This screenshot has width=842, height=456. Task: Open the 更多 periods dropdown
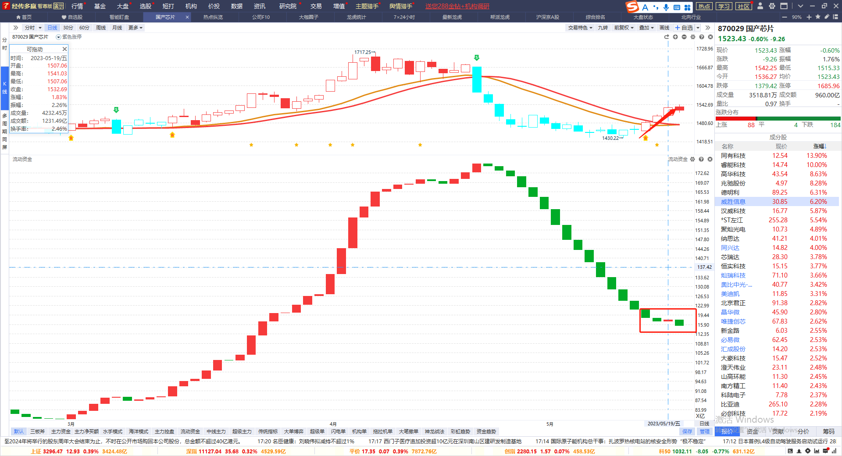[x=136, y=28]
